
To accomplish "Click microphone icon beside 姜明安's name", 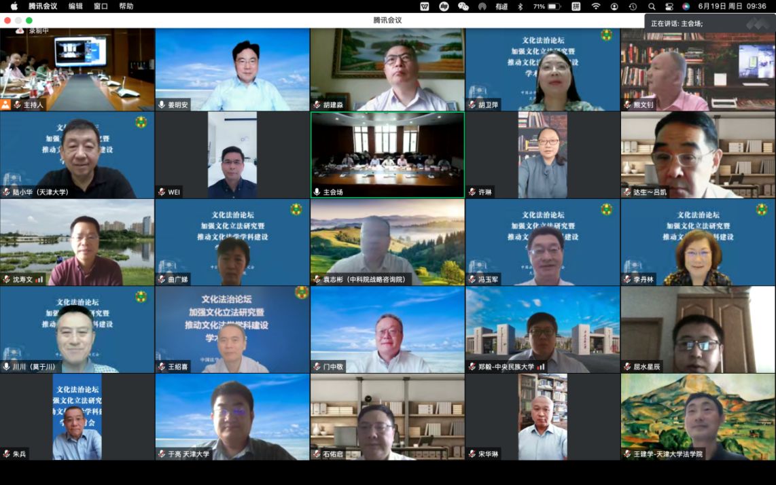I will 162,105.
